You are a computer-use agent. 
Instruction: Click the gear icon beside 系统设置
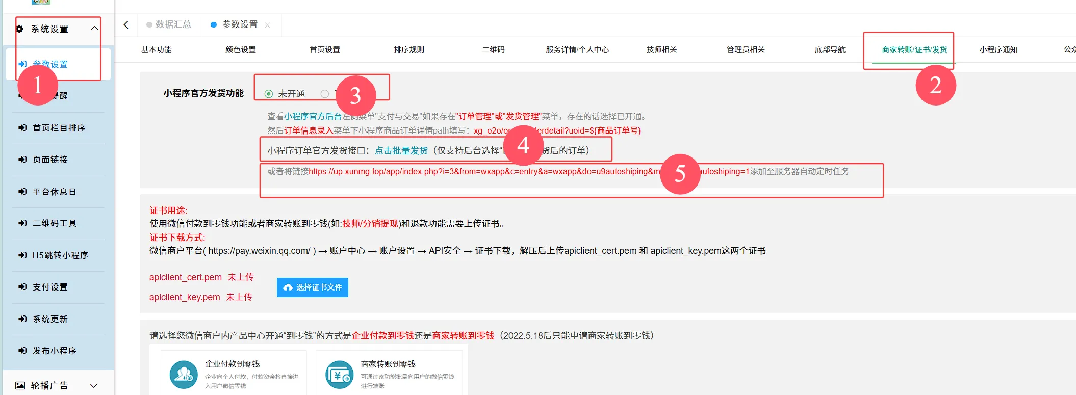[20, 29]
